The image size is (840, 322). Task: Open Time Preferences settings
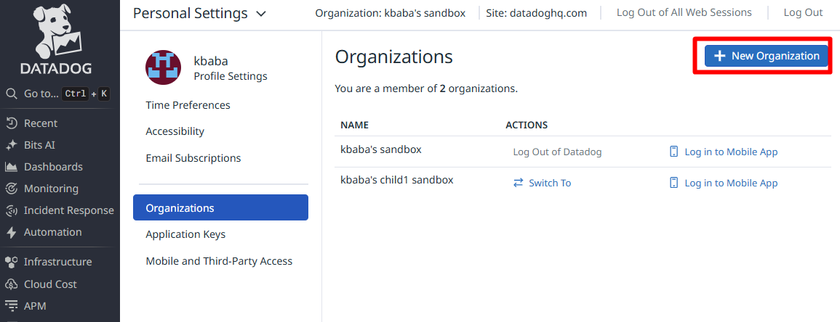(x=188, y=105)
